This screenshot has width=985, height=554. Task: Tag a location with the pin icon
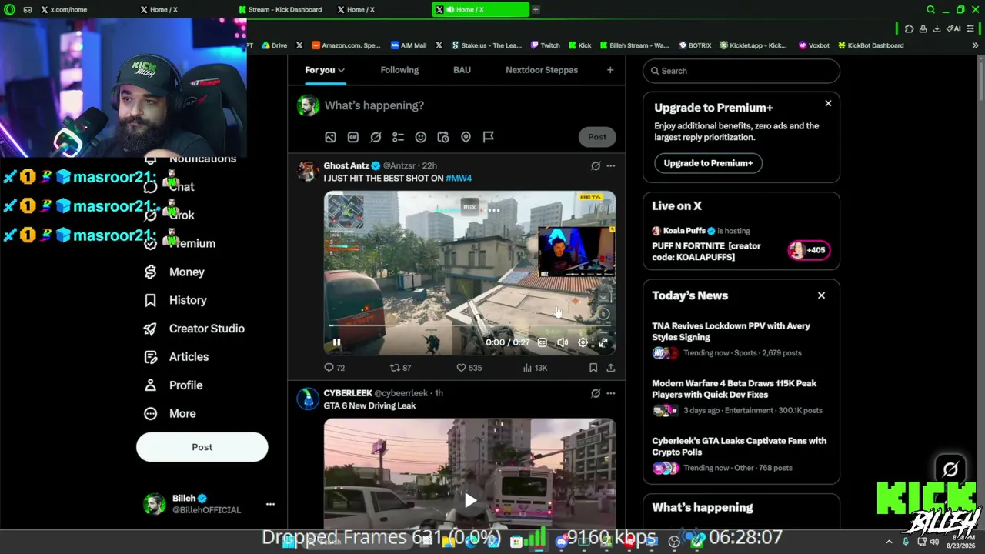pos(466,137)
